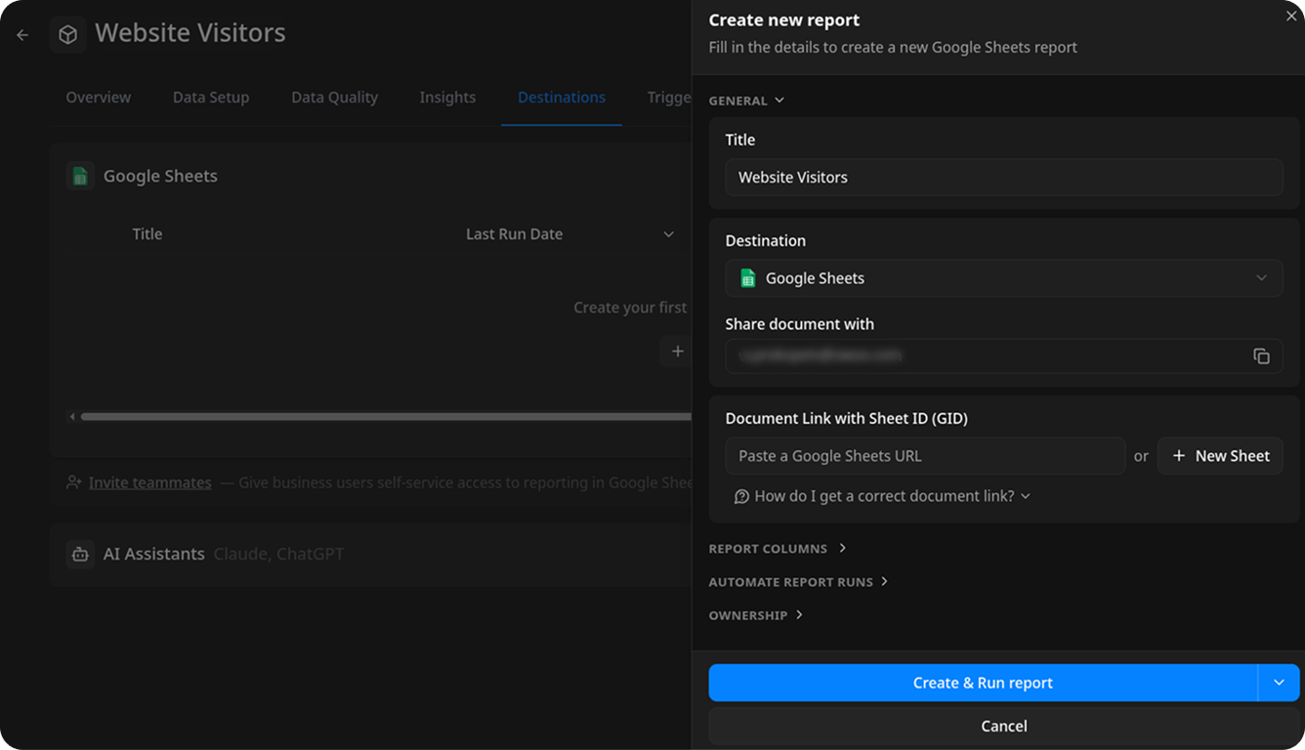Click the Create & Run report button

(x=983, y=683)
